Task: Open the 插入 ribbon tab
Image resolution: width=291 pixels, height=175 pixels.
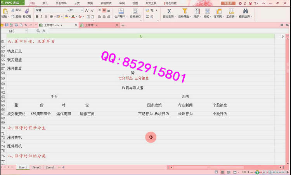Action: 45,3
